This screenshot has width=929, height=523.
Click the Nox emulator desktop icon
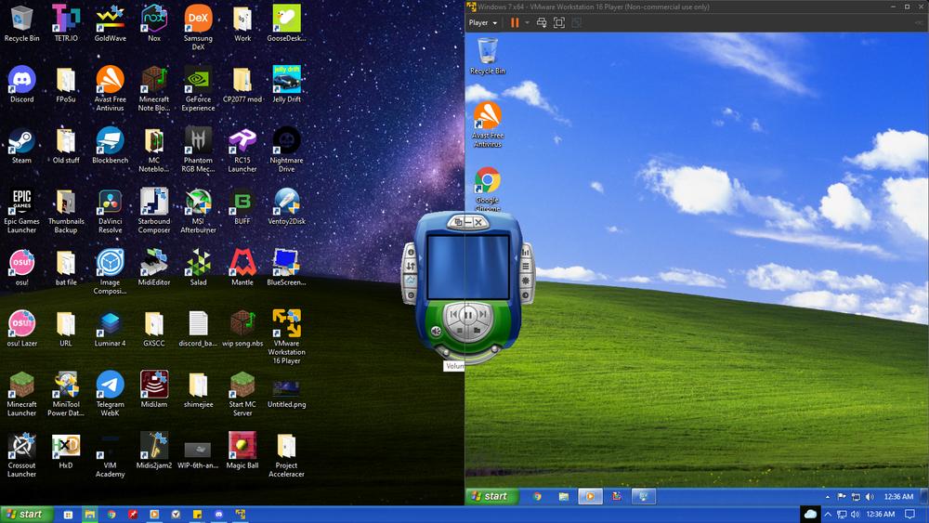coord(154,24)
